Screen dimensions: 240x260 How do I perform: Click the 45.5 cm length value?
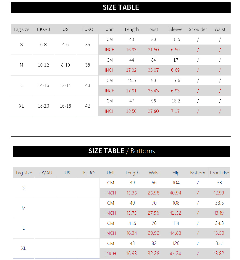point(132,80)
